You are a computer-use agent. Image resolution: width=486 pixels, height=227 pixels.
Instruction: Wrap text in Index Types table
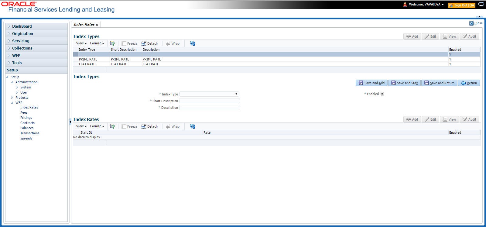coord(173,43)
